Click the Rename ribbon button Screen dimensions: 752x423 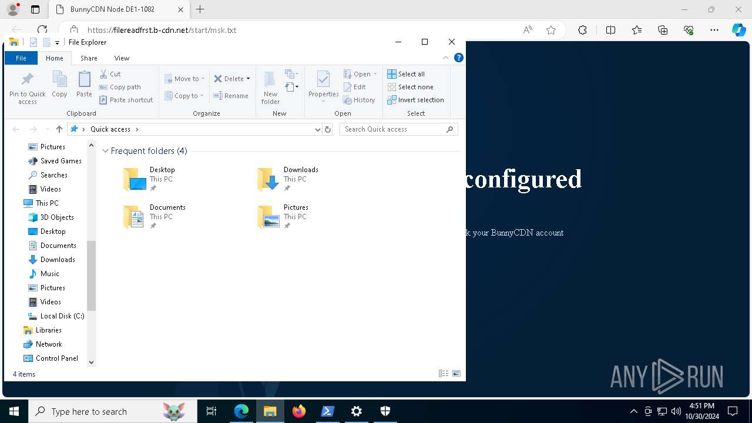(231, 96)
